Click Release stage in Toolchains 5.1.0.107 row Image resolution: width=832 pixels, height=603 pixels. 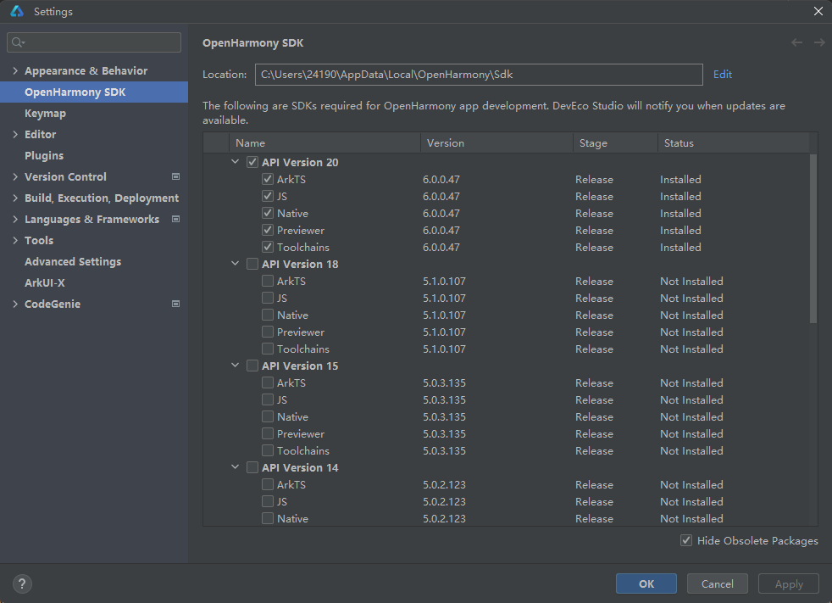pos(594,349)
